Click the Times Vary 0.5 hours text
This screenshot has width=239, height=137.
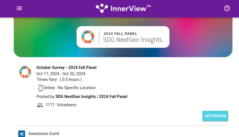59,79
